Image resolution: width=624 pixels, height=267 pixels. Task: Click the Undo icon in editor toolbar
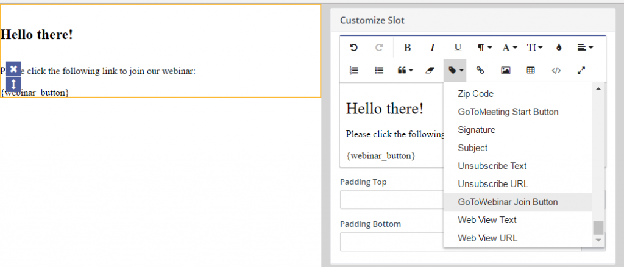coord(353,48)
